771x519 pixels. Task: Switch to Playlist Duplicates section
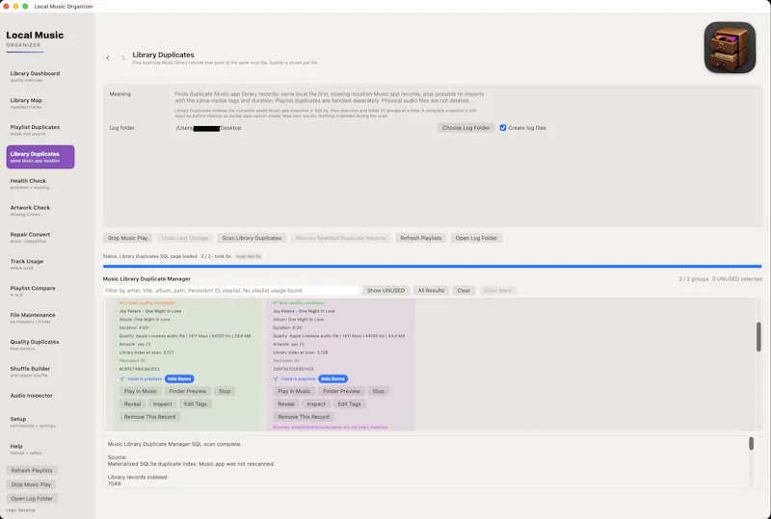[x=40, y=130]
